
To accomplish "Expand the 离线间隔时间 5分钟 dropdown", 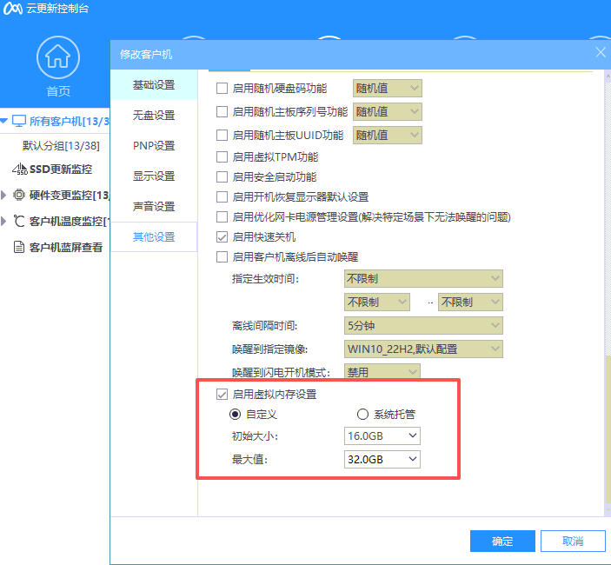I will point(423,326).
